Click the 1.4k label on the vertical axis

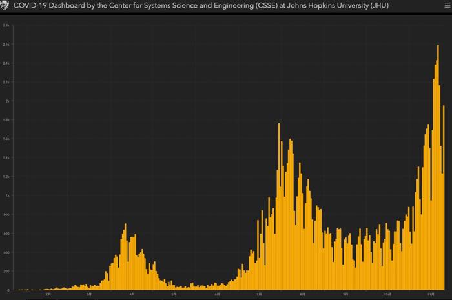pos(6,158)
